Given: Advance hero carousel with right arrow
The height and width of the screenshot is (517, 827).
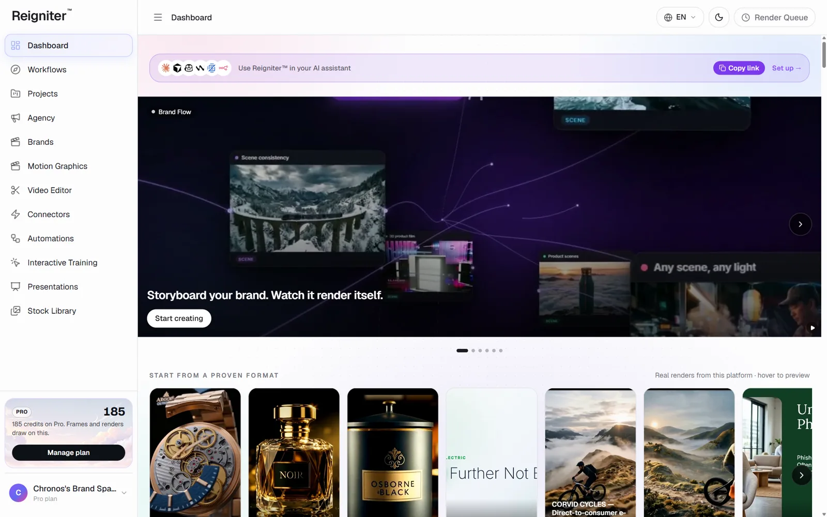Looking at the screenshot, I should tap(800, 224).
